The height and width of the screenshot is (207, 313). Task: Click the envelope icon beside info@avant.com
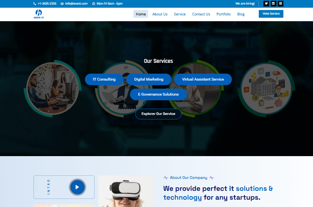[62, 3]
